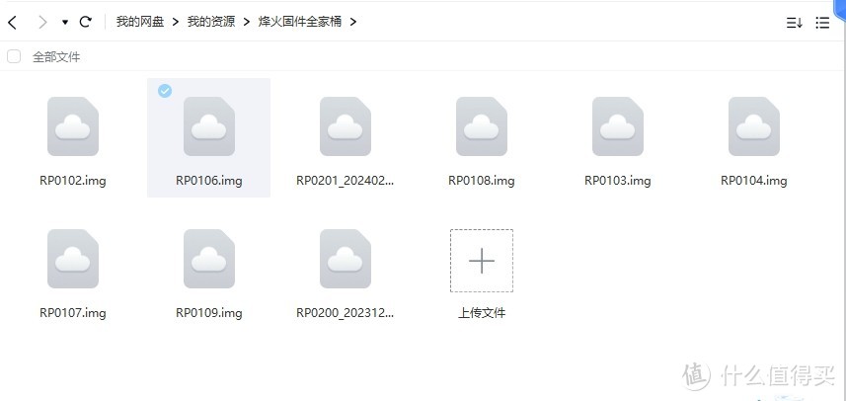Switch to list view mode

point(822,23)
